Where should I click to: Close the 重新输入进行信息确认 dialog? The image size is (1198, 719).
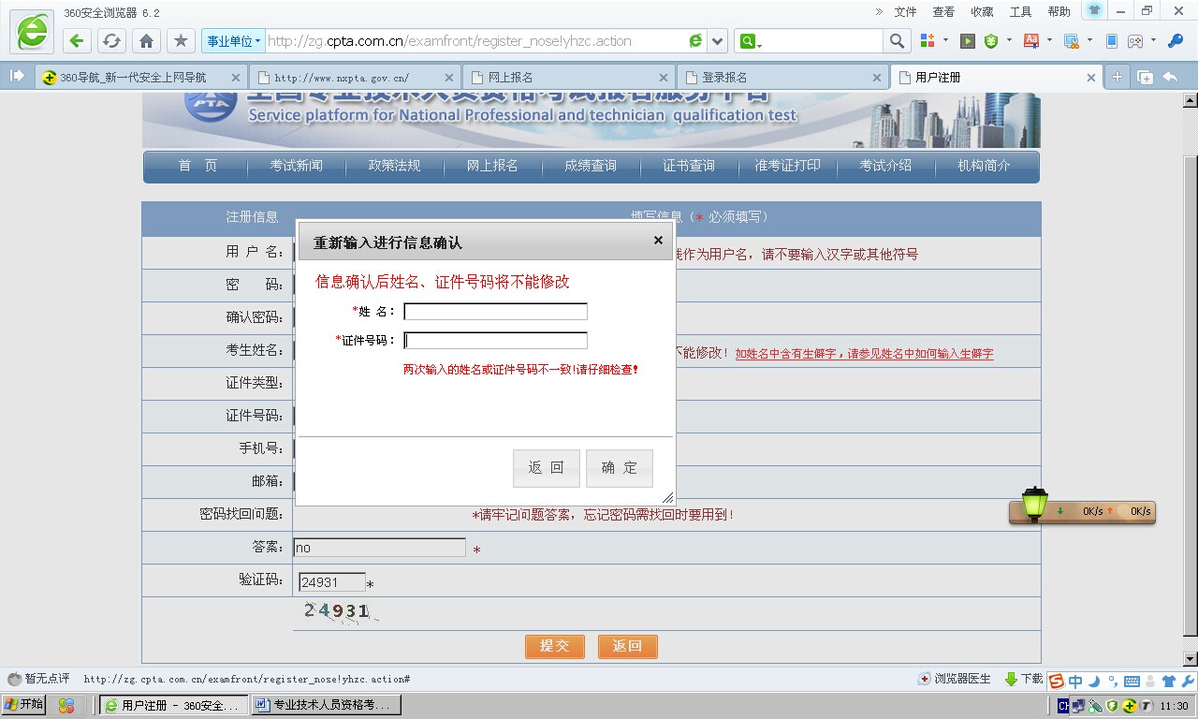pos(658,241)
